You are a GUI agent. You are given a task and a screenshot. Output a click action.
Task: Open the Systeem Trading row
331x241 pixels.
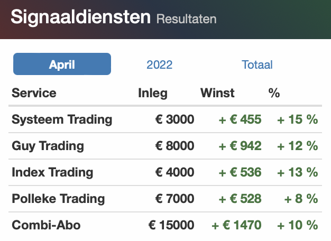coord(165,119)
